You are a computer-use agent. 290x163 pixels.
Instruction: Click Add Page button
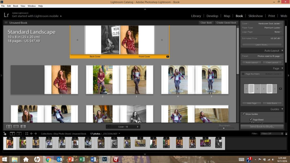click(x=252, y=103)
